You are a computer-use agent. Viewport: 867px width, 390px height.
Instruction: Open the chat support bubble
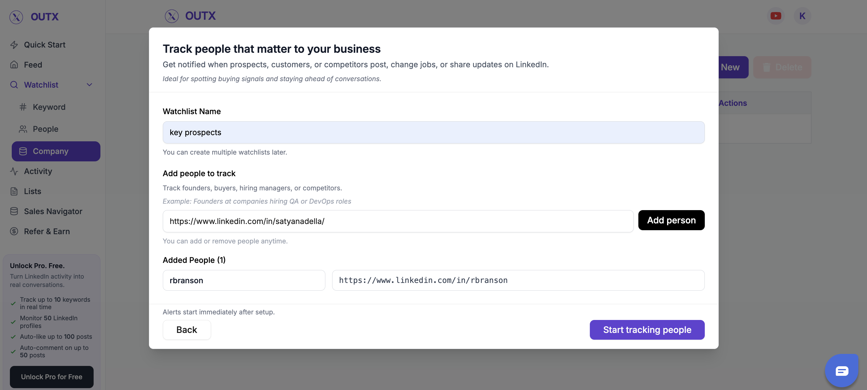coord(841,371)
